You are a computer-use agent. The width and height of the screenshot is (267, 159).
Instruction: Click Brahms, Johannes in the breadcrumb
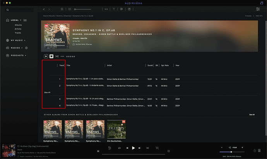point(64,16)
